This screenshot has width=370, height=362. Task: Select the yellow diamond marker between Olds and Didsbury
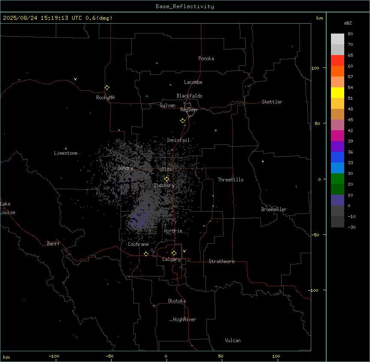pyautogui.click(x=167, y=179)
